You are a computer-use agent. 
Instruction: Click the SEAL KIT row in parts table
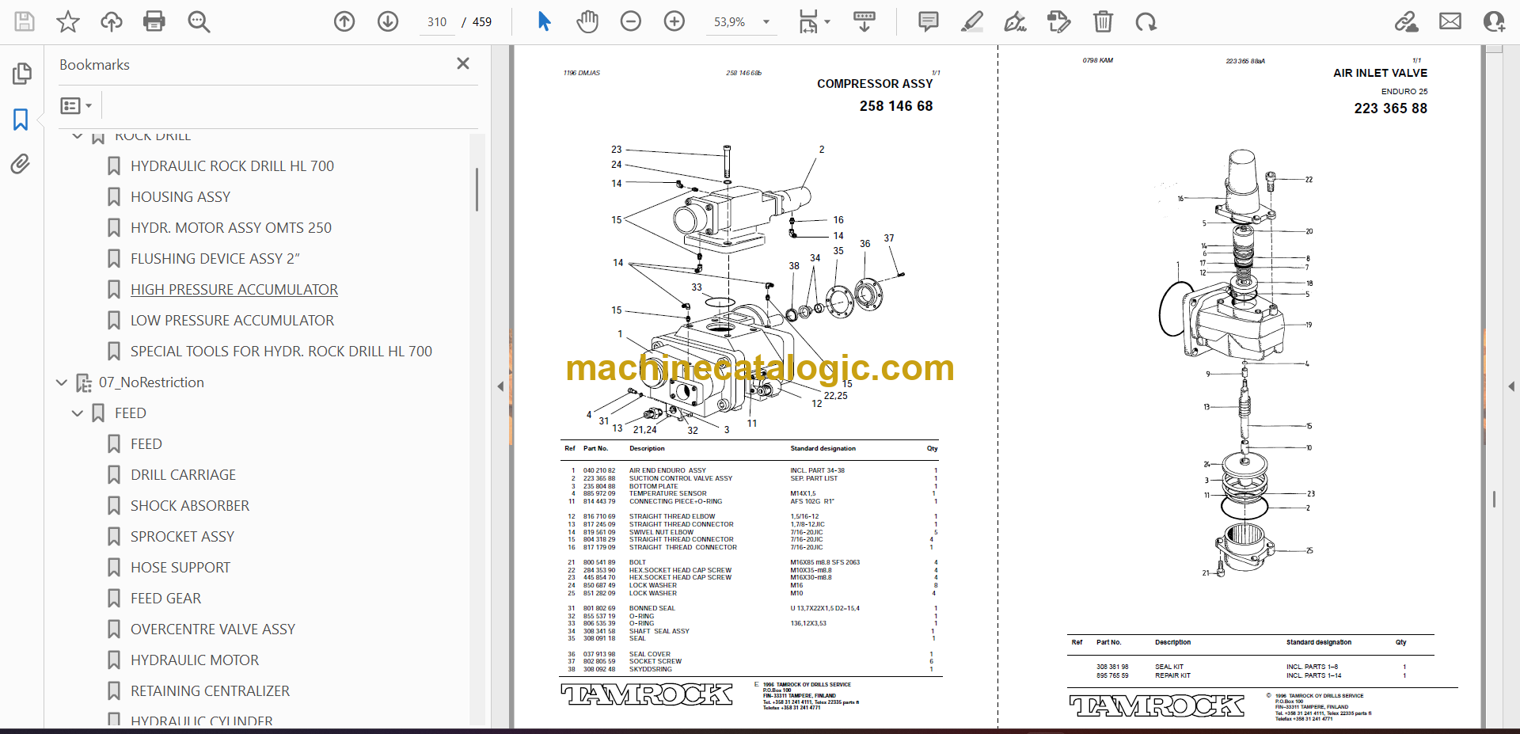(1251, 667)
